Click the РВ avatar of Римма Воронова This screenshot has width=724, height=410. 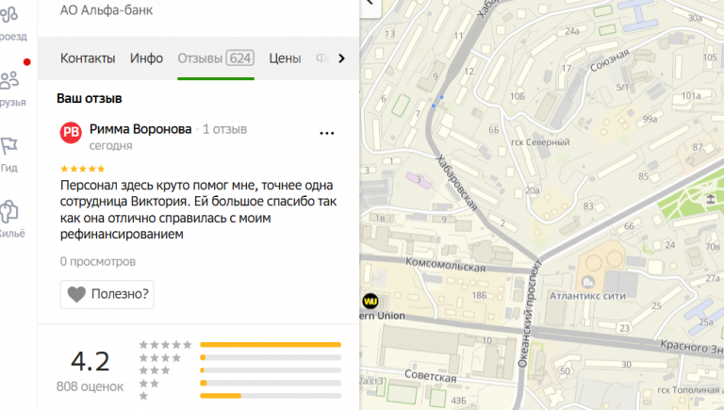coord(71,133)
